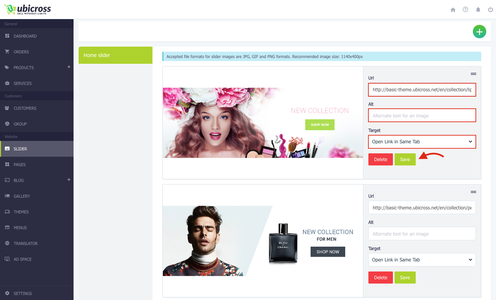Image resolution: width=496 pixels, height=300 pixels.
Task: Go to THEMES in sidebar
Action: tap(37, 212)
